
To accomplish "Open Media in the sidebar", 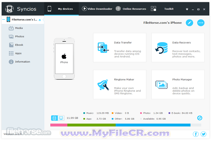I will point(19,28).
